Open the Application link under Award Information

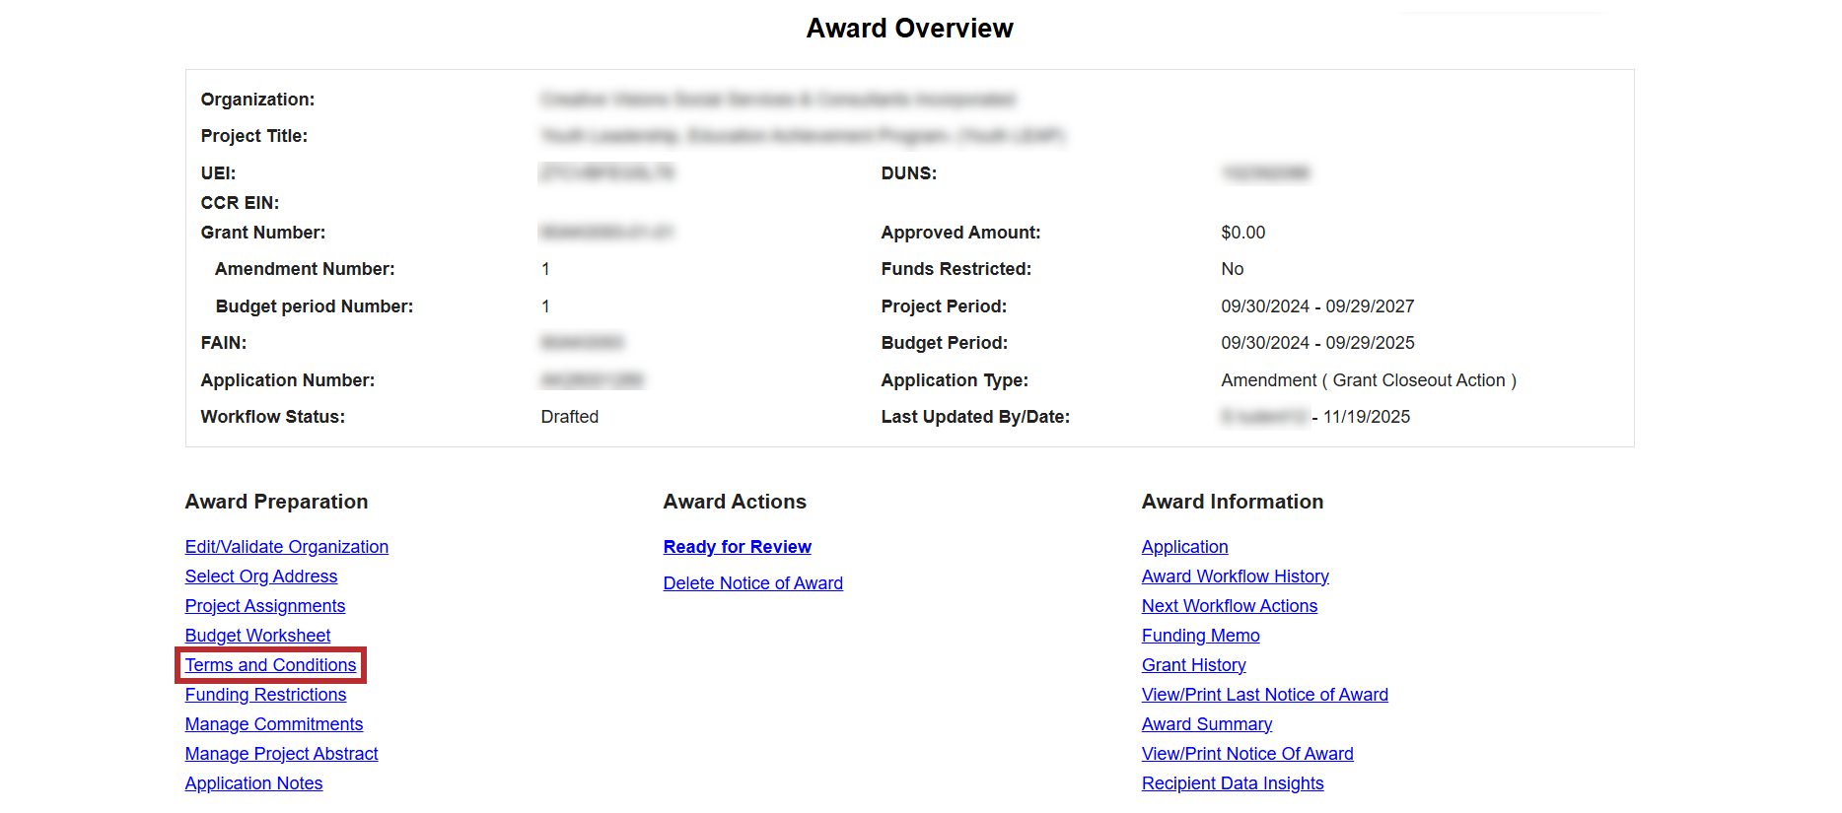(1184, 547)
